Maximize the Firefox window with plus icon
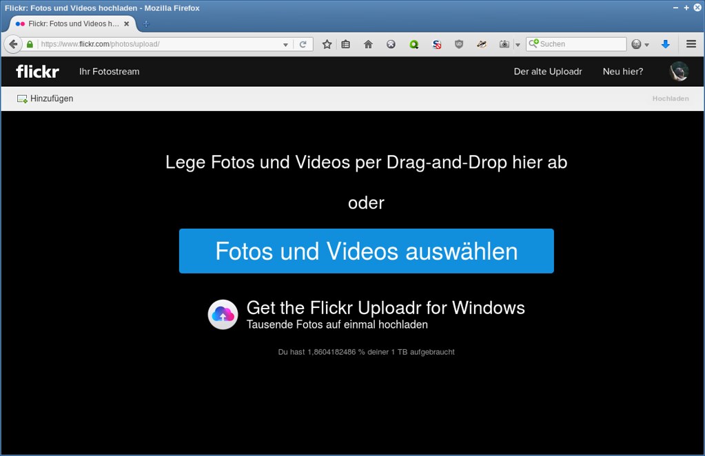This screenshot has height=456, width=705. (686, 8)
